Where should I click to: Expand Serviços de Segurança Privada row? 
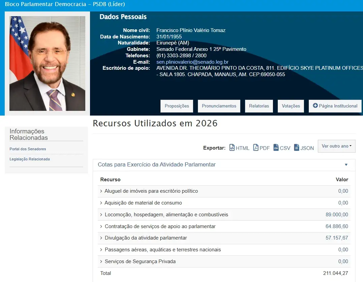101,261
